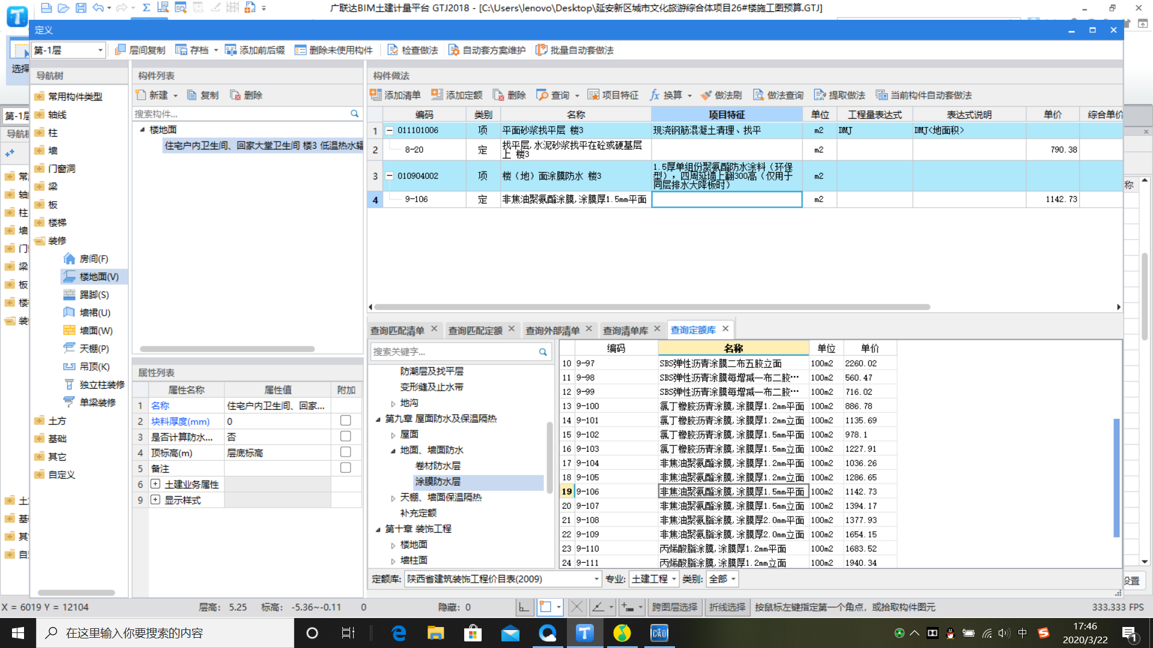Screen dimensions: 1153x648
Task: Collapse 第九章 屋面防水及保温隔热 node
Action: [378, 419]
